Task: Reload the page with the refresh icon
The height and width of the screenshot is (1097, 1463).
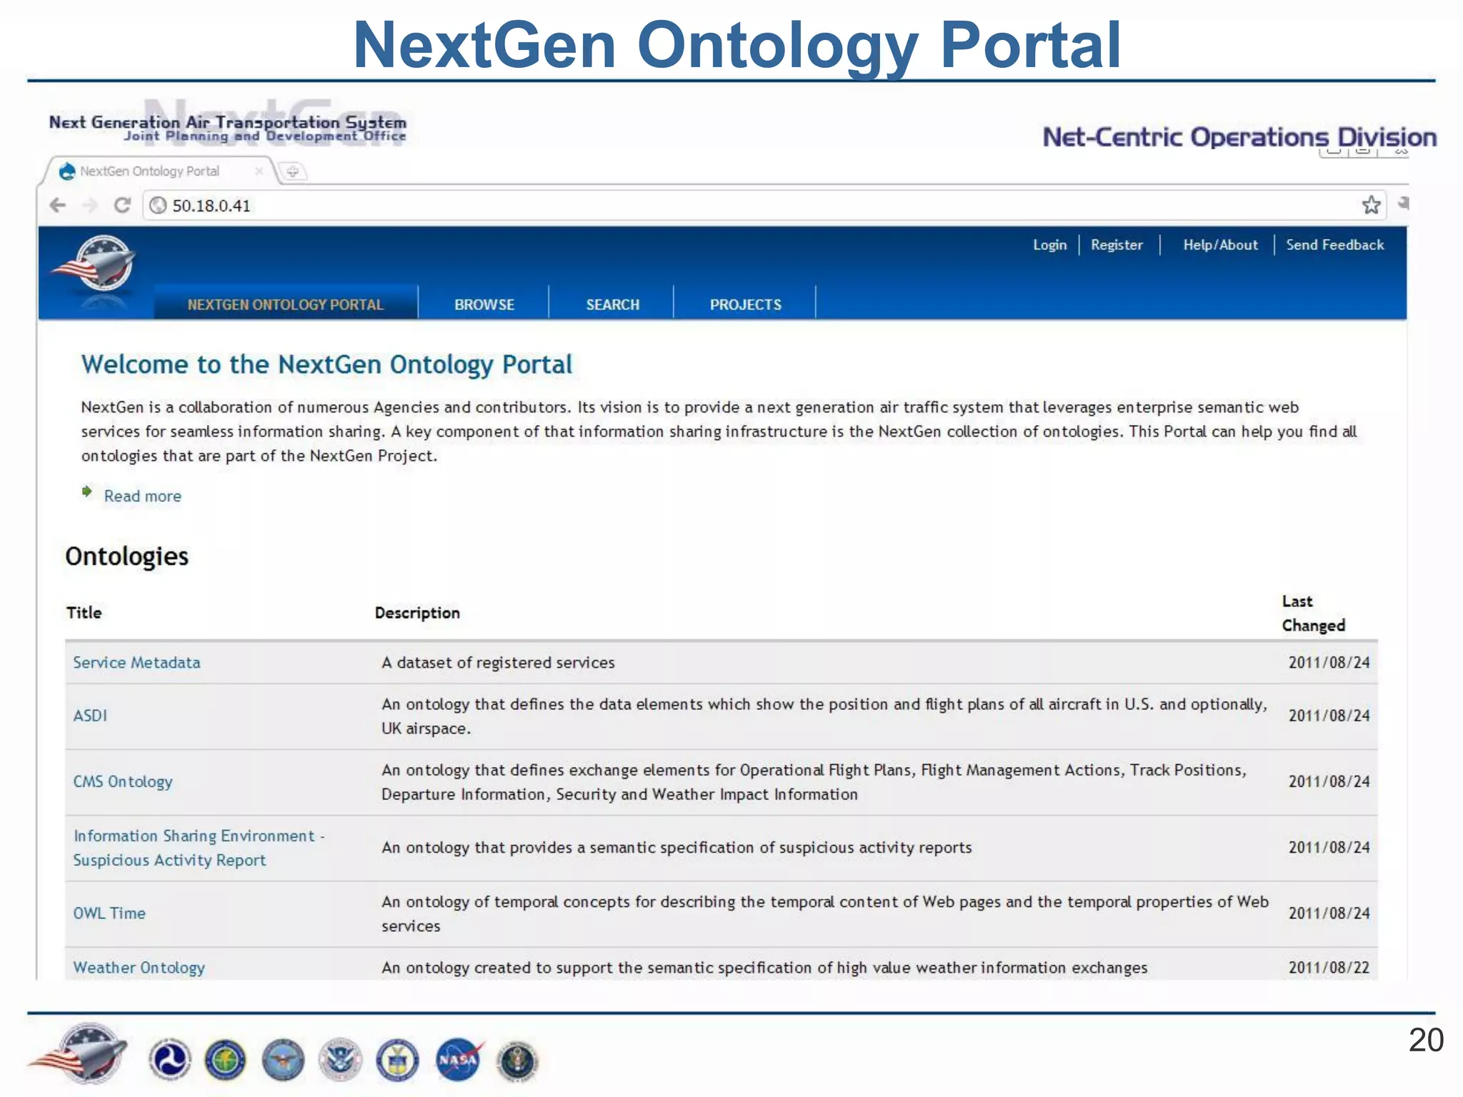Action: [x=122, y=206]
